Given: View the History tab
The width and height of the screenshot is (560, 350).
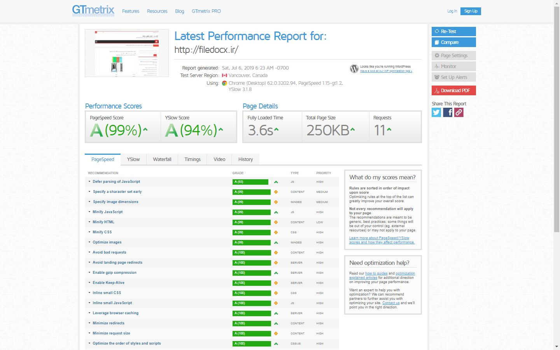Looking at the screenshot, I should 245,159.
